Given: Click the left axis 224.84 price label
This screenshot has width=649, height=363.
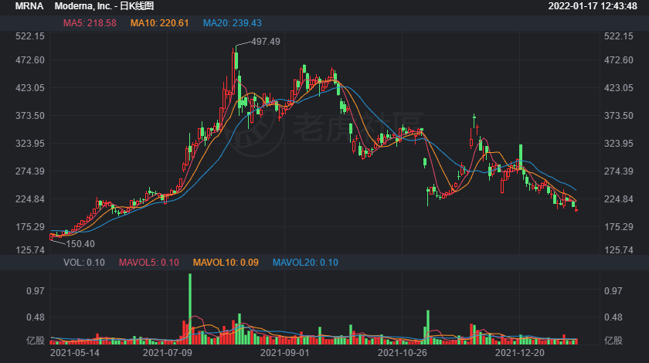Looking at the screenshot, I should click(30, 199).
